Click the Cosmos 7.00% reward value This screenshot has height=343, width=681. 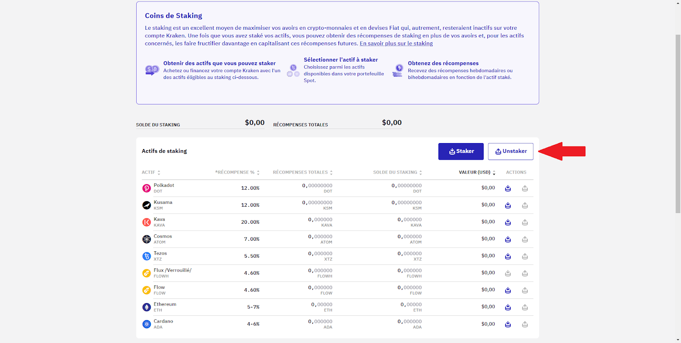(x=252, y=239)
